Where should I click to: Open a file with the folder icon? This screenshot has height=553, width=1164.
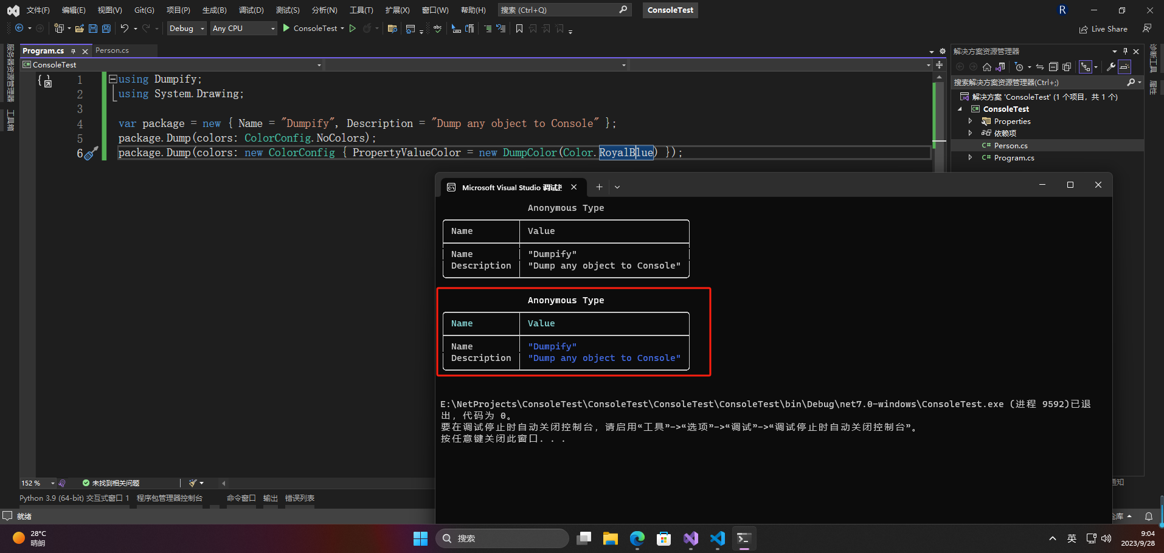point(80,29)
